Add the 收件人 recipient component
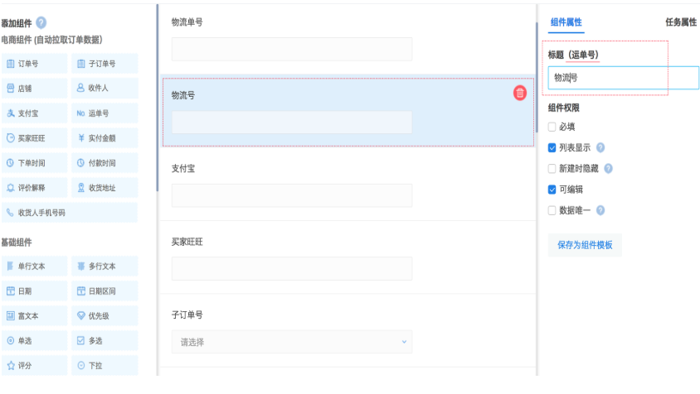The image size is (700, 394). pyautogui.click(x=104, y=89)
